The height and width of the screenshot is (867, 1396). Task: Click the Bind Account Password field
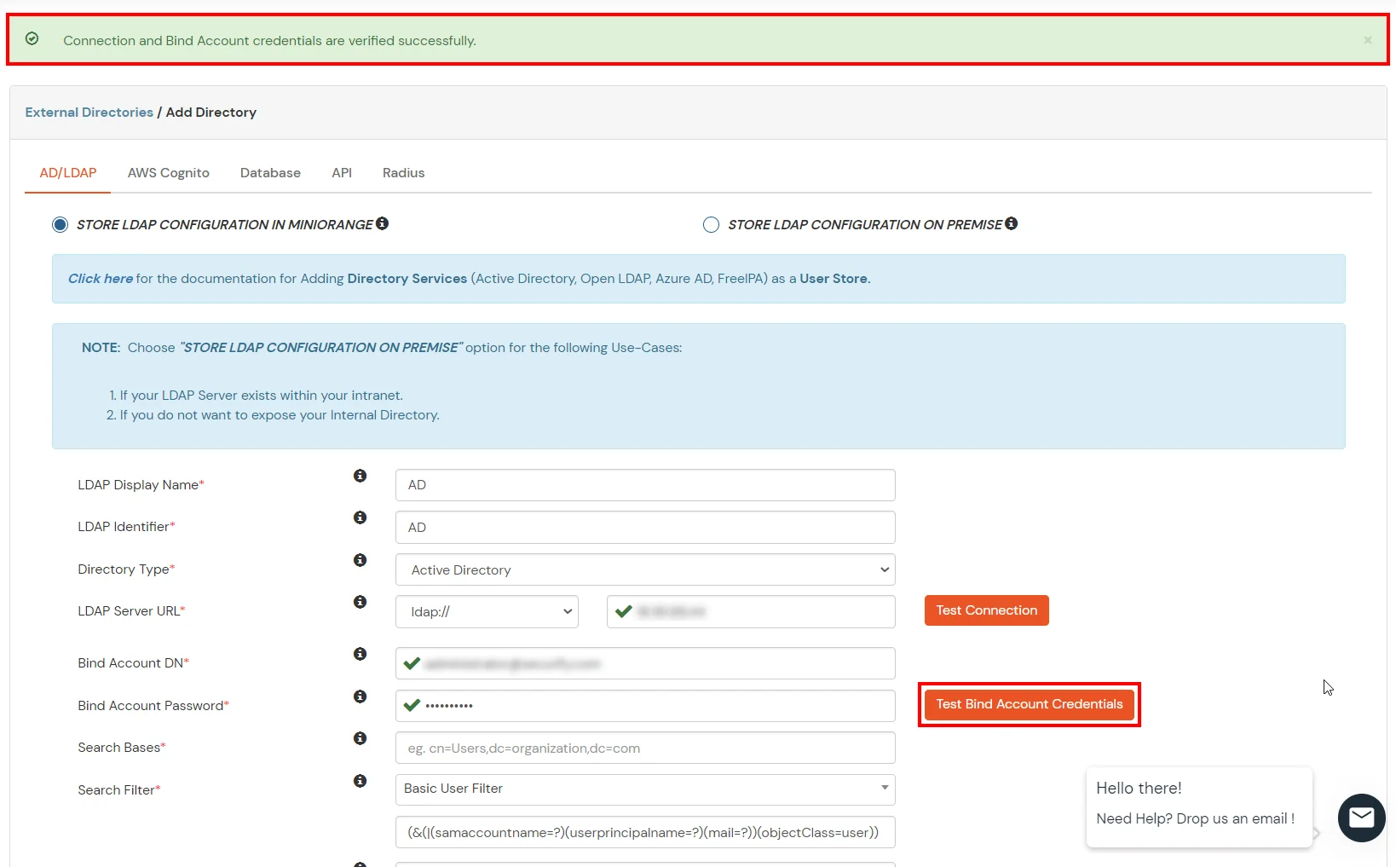tap(645, 706)
